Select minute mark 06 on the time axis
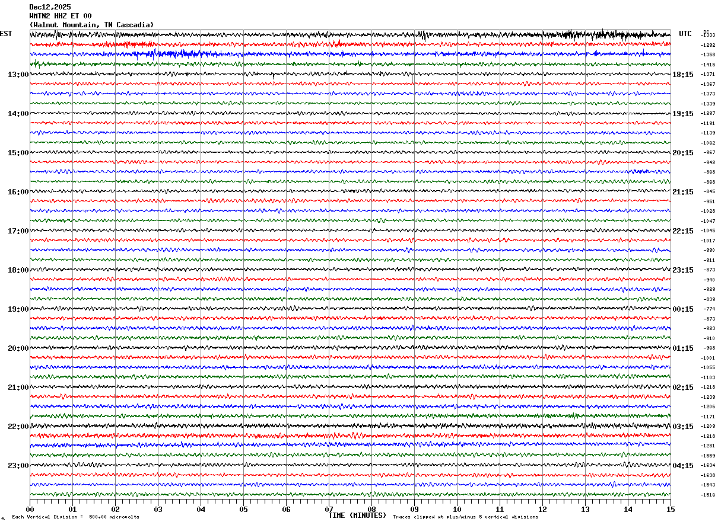The height and width of the screenshot is (525, 718). point(286,509)
